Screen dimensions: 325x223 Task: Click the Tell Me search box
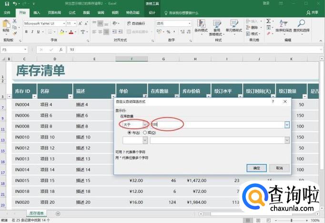182,13
